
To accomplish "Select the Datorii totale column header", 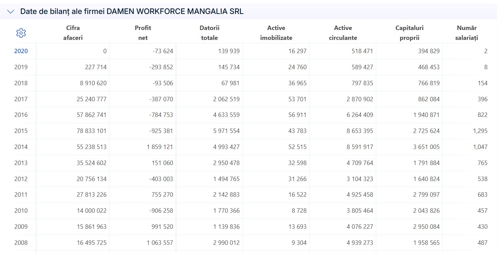I will pyautogui.click(x=209, y=33).
